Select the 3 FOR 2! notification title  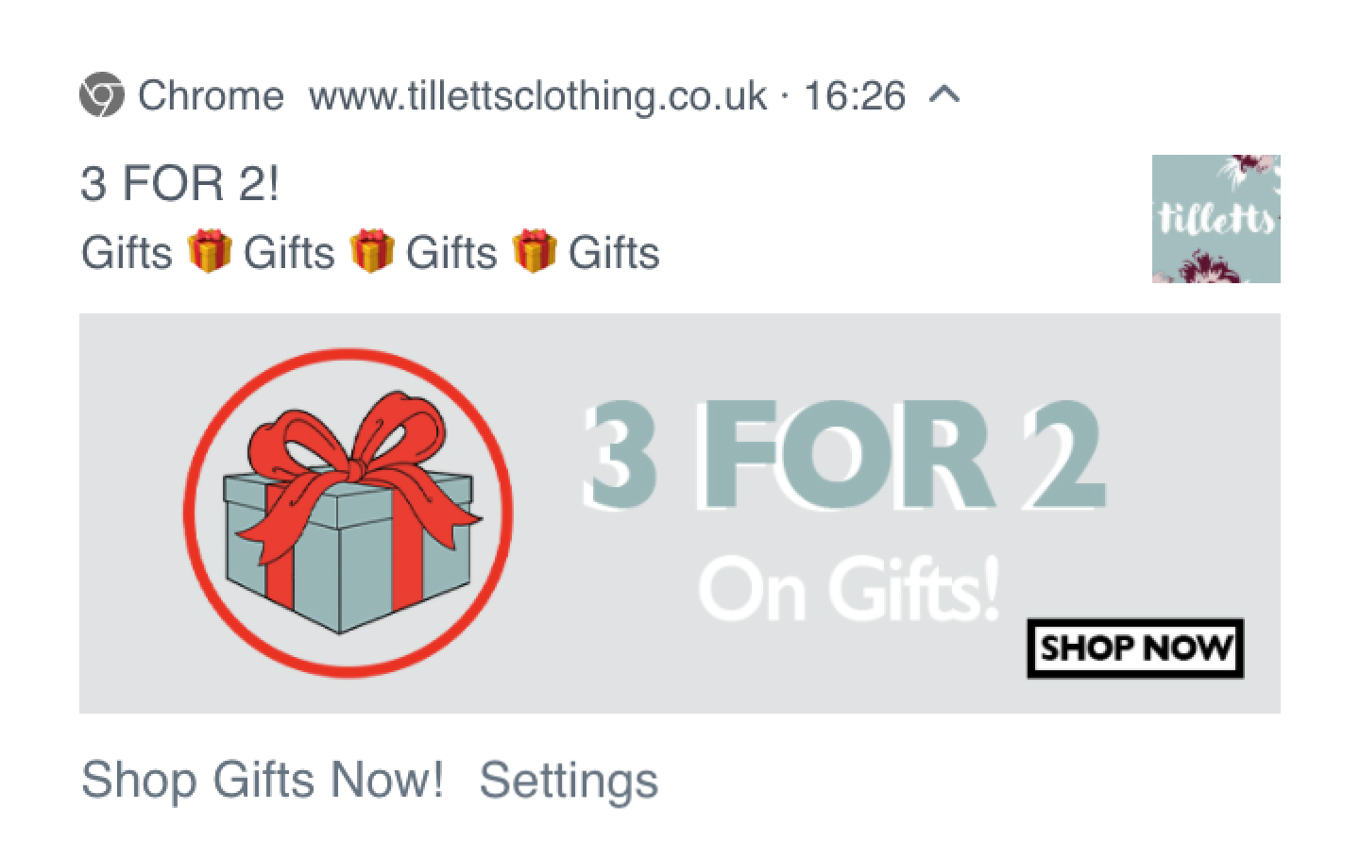(x=180, y=183)
